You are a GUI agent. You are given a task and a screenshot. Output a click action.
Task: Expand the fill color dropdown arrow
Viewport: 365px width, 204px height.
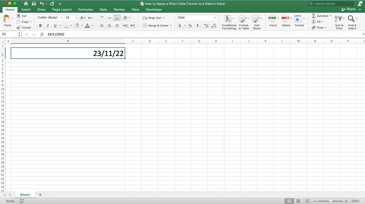[82, 25]
